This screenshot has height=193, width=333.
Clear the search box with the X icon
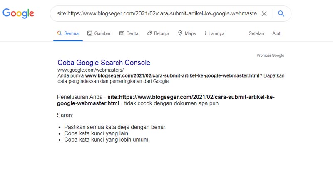(x=264, y=14)
